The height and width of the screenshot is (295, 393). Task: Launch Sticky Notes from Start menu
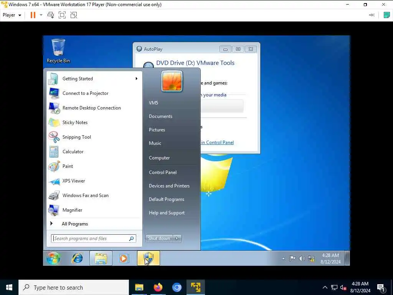point(94,123)
